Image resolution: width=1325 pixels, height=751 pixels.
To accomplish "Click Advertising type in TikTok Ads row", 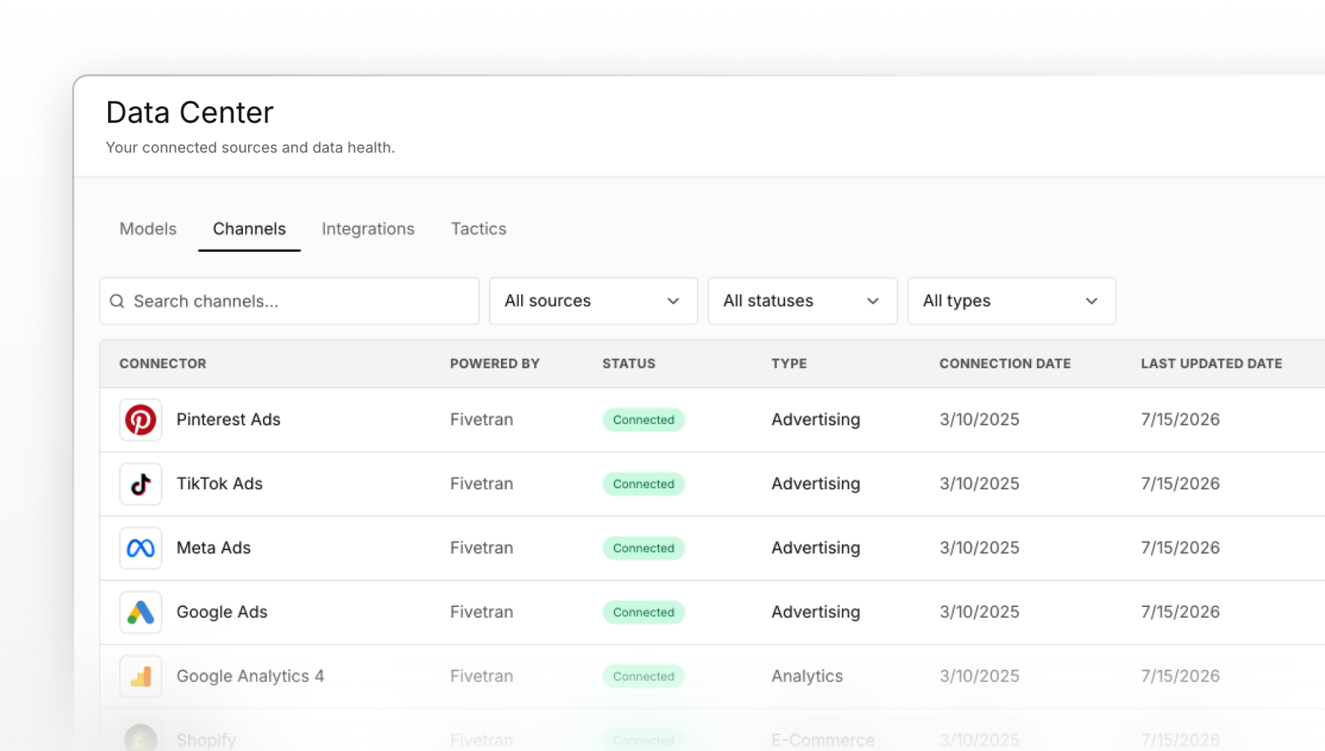I will (816, 484).
